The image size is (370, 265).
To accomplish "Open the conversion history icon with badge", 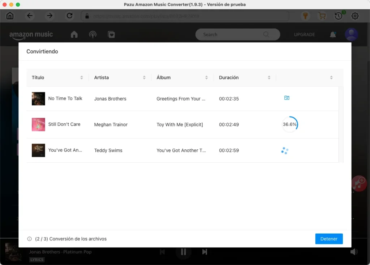I will point(339,16).
